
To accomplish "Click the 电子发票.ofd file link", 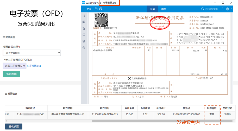I will [x=34, y=66].
